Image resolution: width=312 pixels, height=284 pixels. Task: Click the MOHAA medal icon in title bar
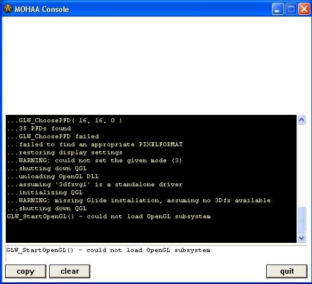[8, 9]
